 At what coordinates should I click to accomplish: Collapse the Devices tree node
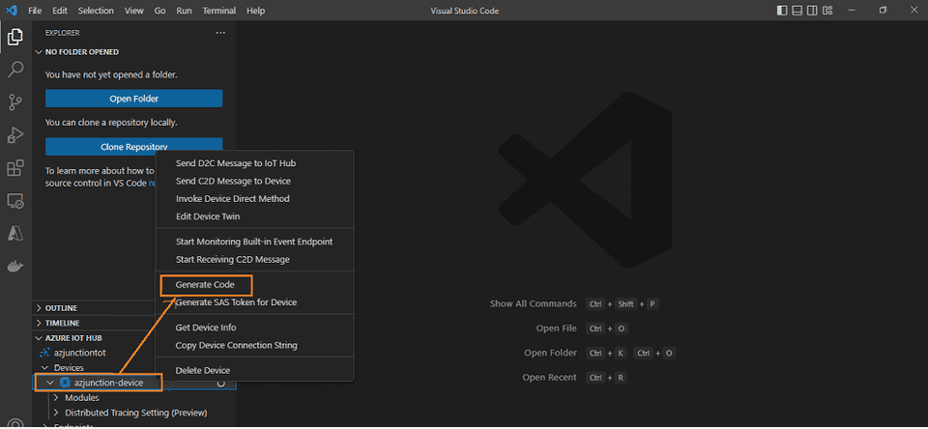pos(44,368)
